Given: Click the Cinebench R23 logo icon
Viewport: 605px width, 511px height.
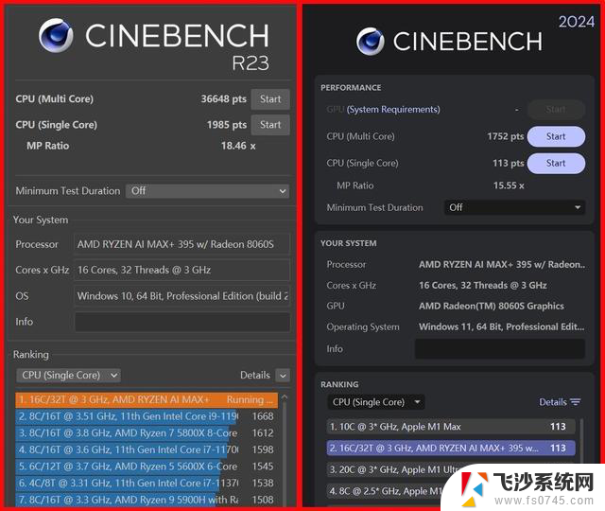Looking at the screenshot, I should (56, 35).
